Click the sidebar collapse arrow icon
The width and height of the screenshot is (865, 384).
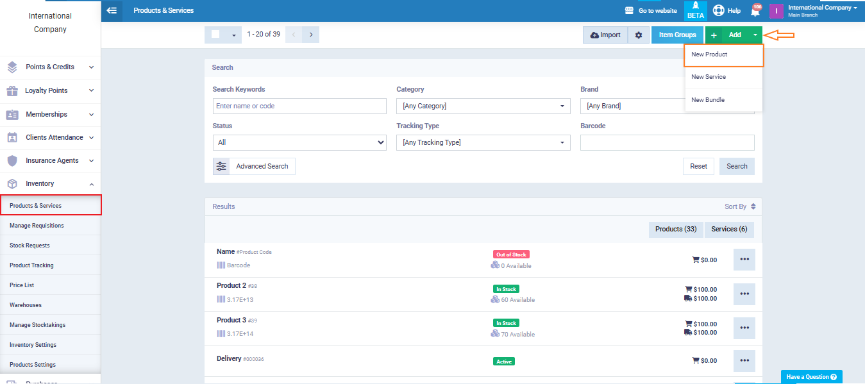[112, 10]
